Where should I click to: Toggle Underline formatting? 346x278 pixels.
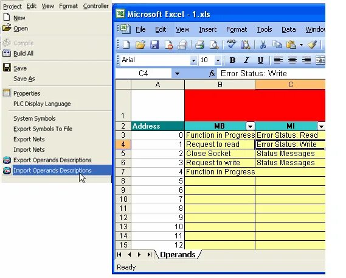pyautogui.click(x=260, y=60)
